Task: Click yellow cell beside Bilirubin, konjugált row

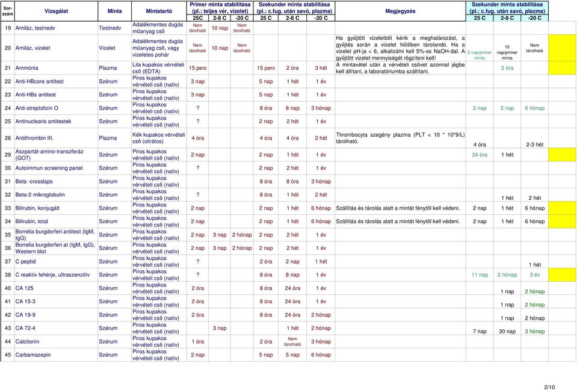Action: tap(563, 208)
